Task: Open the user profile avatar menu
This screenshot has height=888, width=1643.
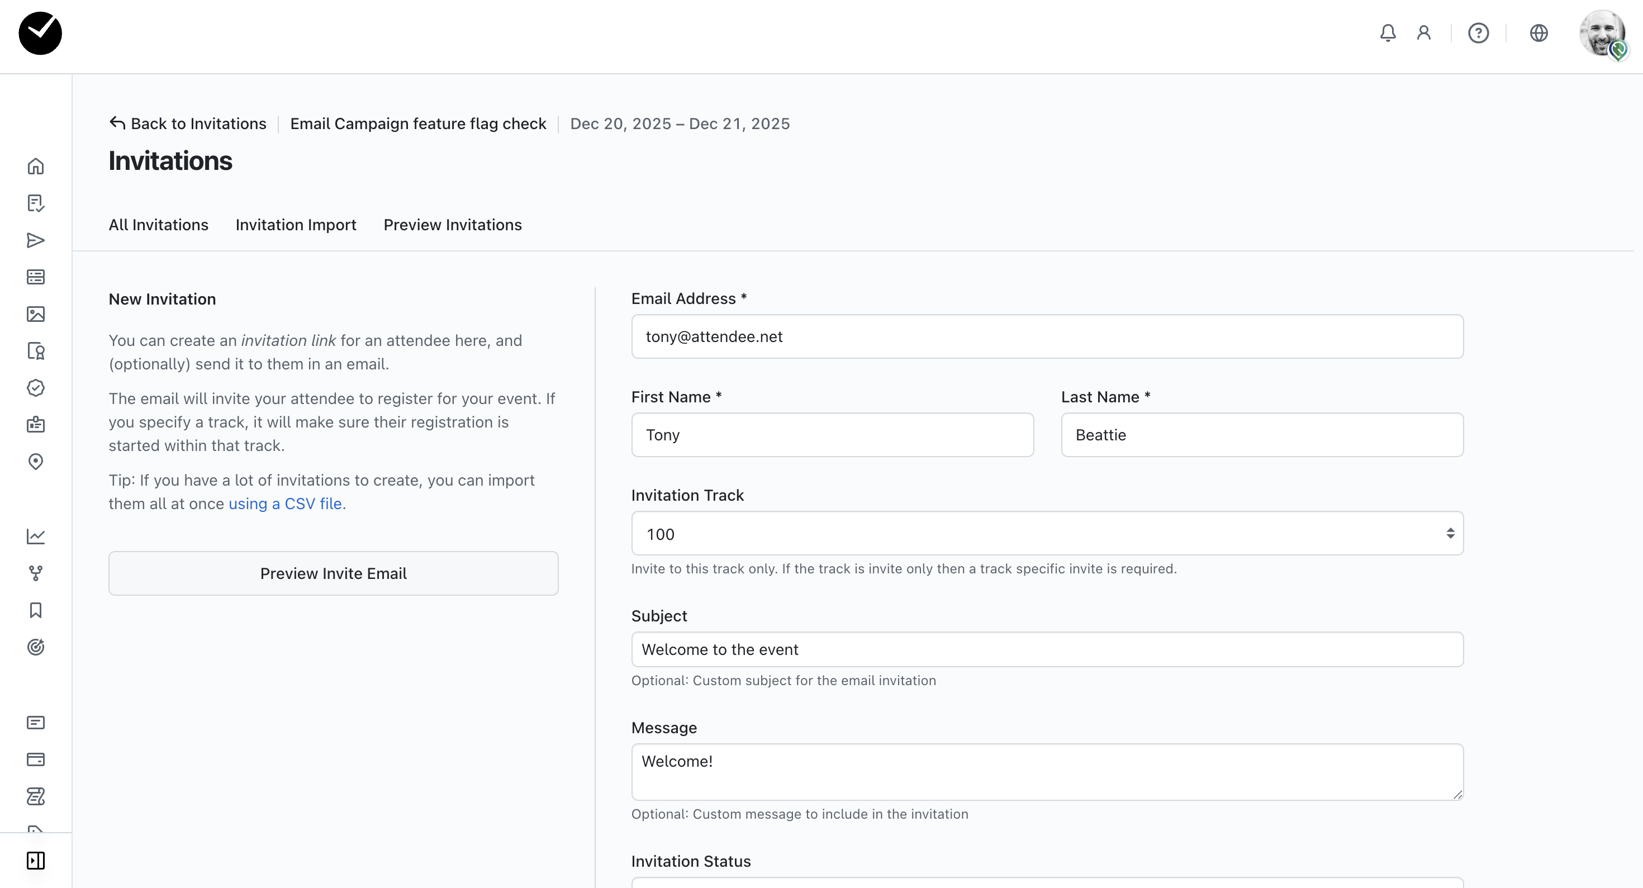Action: point(1603,33)
